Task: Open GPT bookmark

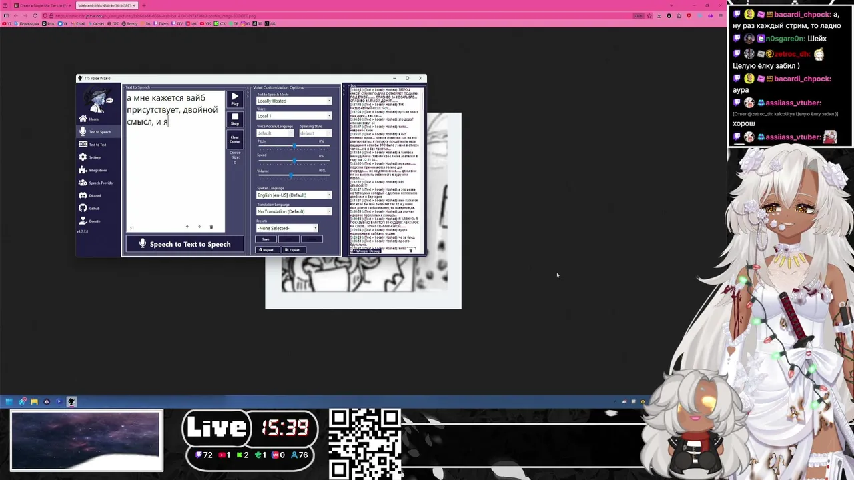Action: click(x=114, y=23)
